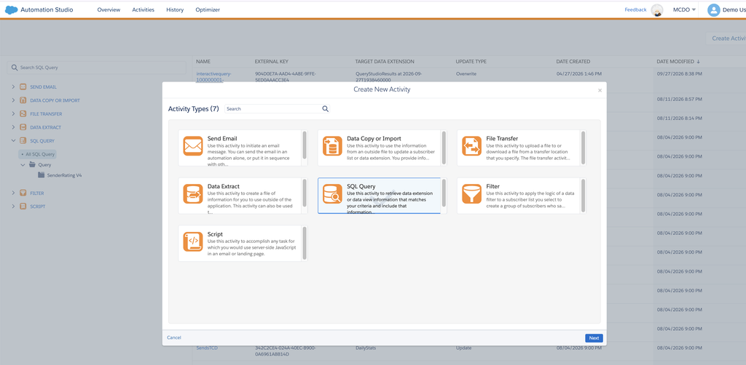Expand the FILTER tree node
This screenshot has height=365, width=746.
pyautogui.click(x=13, y=193)
